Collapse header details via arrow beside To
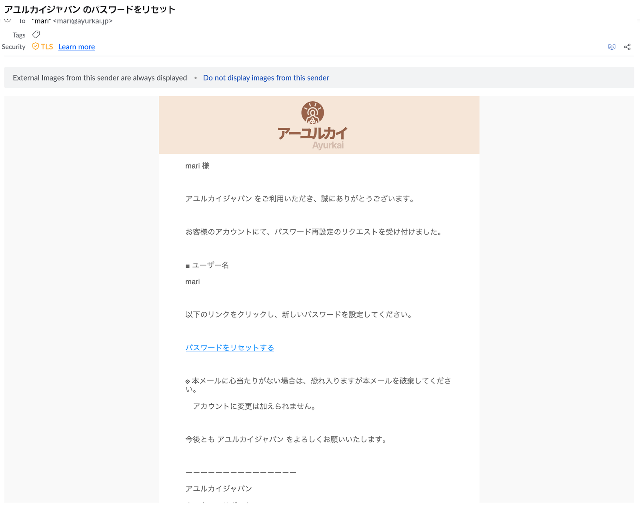Viewport: 640px width, 508px height. (7, 20)
